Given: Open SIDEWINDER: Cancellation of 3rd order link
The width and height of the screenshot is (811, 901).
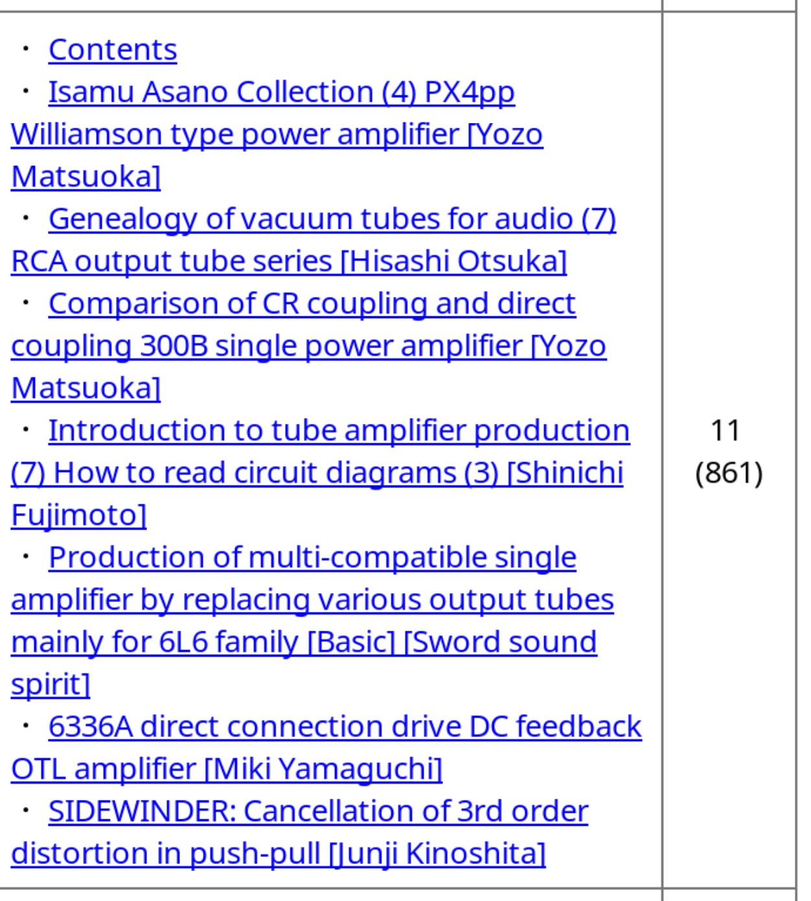Looking at the screenshot, I should (x=318, y=812).
